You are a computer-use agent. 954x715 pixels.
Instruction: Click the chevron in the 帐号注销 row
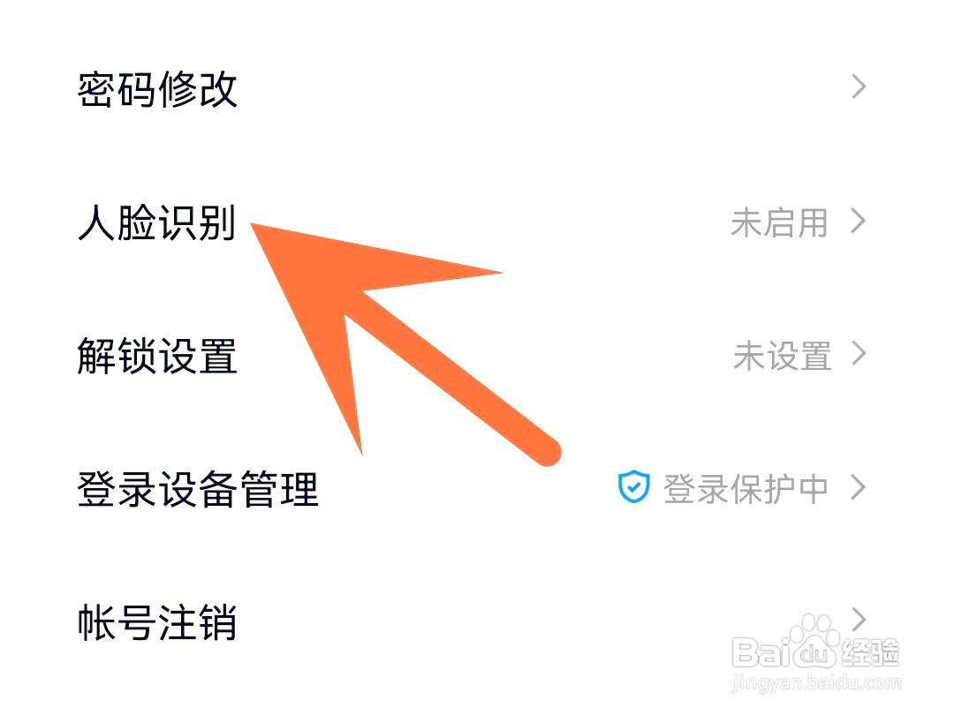[x=859, y=620]
